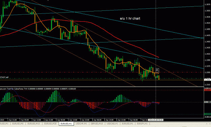The height and width of the screenshot is (127, 211).
Task: Click the '6 Apr 14:00' time axis label
Action: pyautogui.click(x=109, y=120)
